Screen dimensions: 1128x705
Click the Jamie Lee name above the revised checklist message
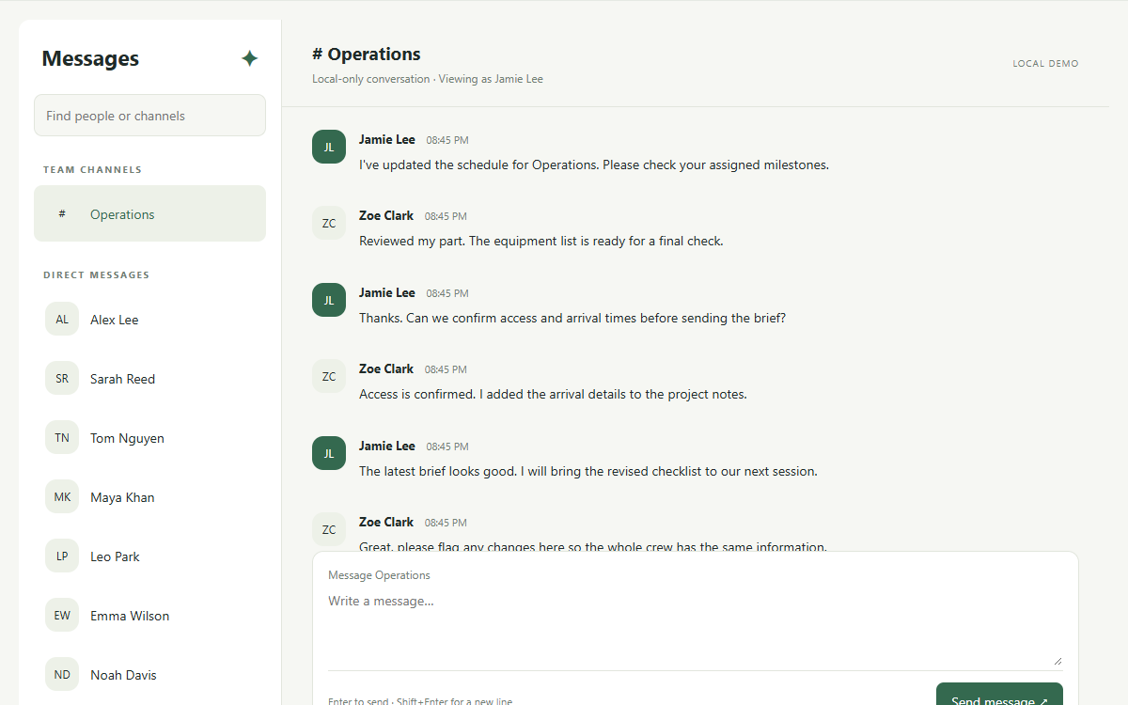387,446
